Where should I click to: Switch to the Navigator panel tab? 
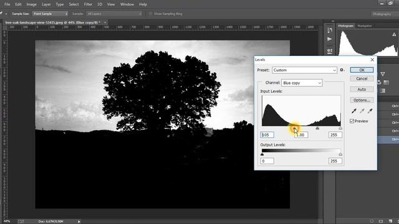[364, 26]
